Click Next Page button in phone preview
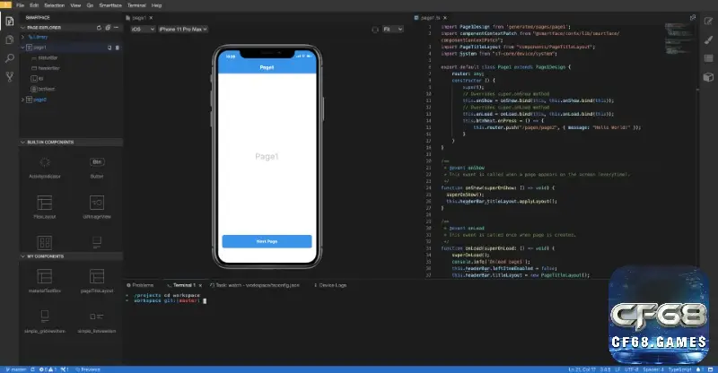The height and width of the screenshot is (373, 718). [267, 241]
